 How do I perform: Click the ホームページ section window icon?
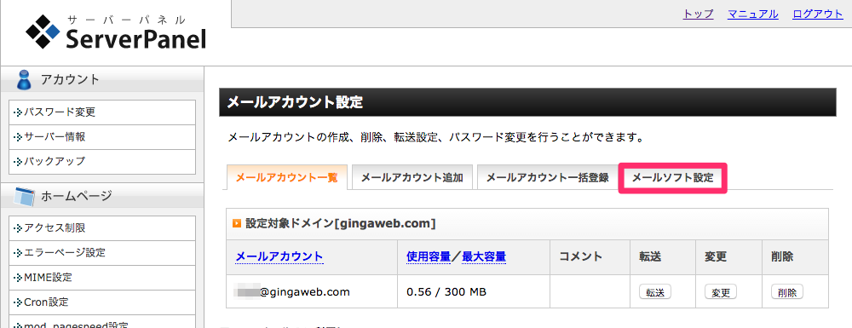coord(25,196)
